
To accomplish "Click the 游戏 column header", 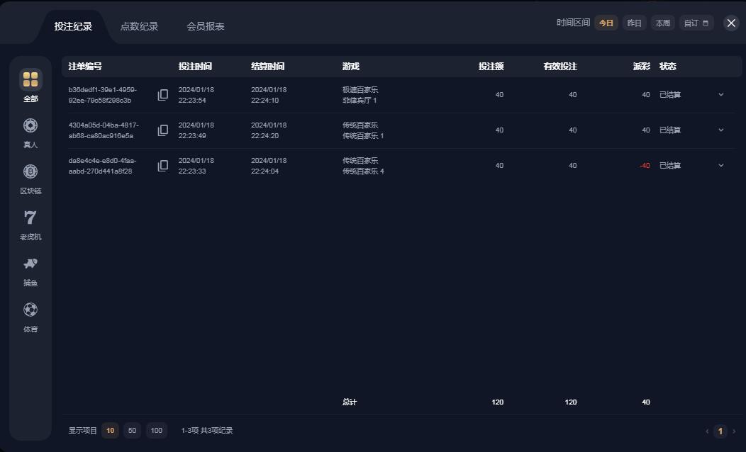I will click(x=351, y=67).
